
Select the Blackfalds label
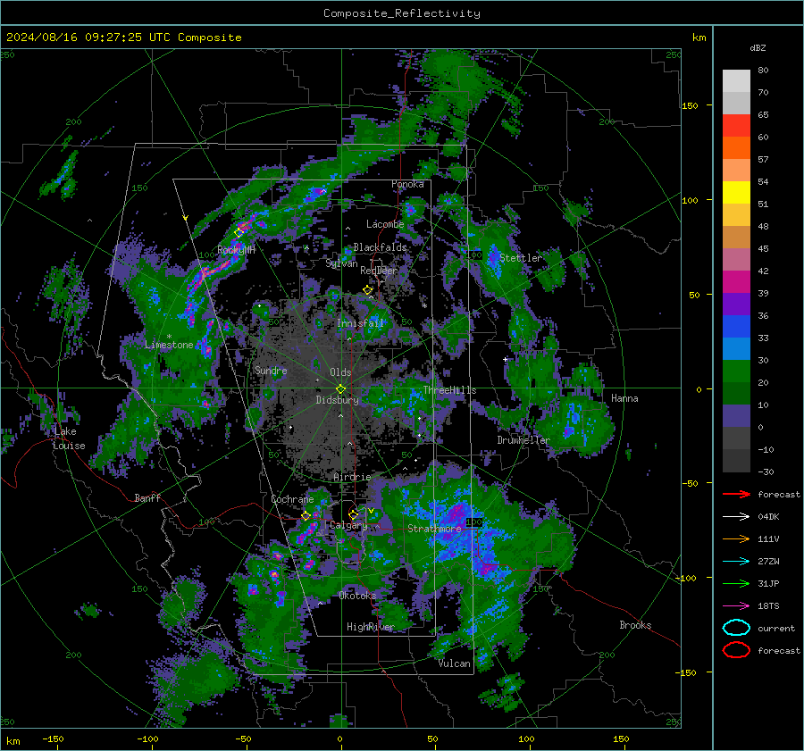coord(380,247)
